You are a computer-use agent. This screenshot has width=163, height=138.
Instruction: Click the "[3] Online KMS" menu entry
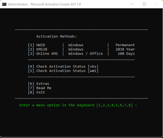43,54
